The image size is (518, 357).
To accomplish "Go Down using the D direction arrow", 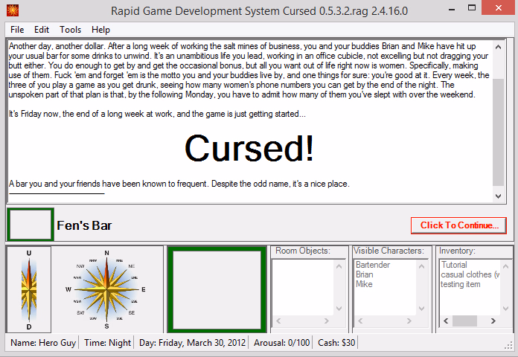I will point(29,327).
